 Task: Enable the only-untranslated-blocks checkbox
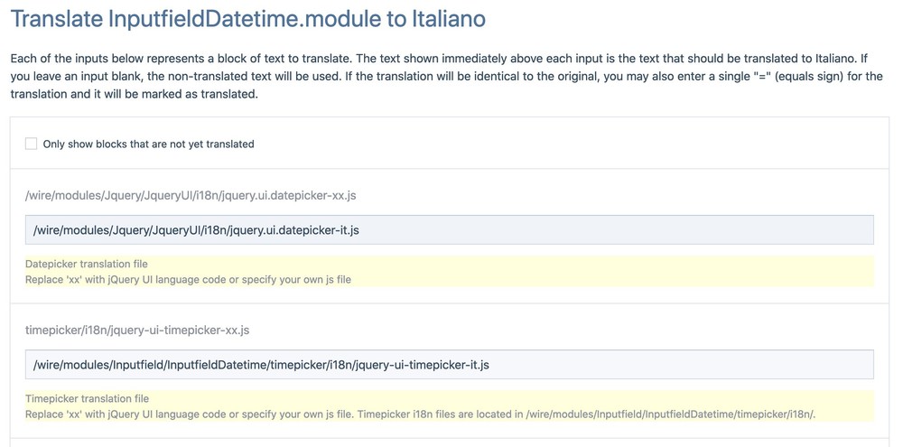click(x=32, y=144)
